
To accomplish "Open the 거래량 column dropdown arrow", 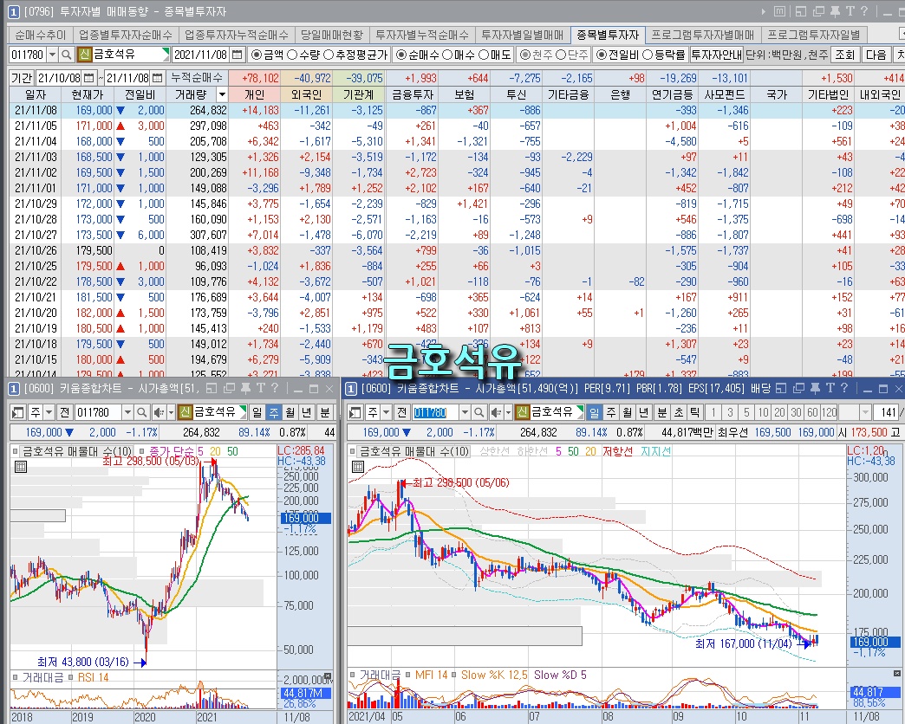I will 222,94.
